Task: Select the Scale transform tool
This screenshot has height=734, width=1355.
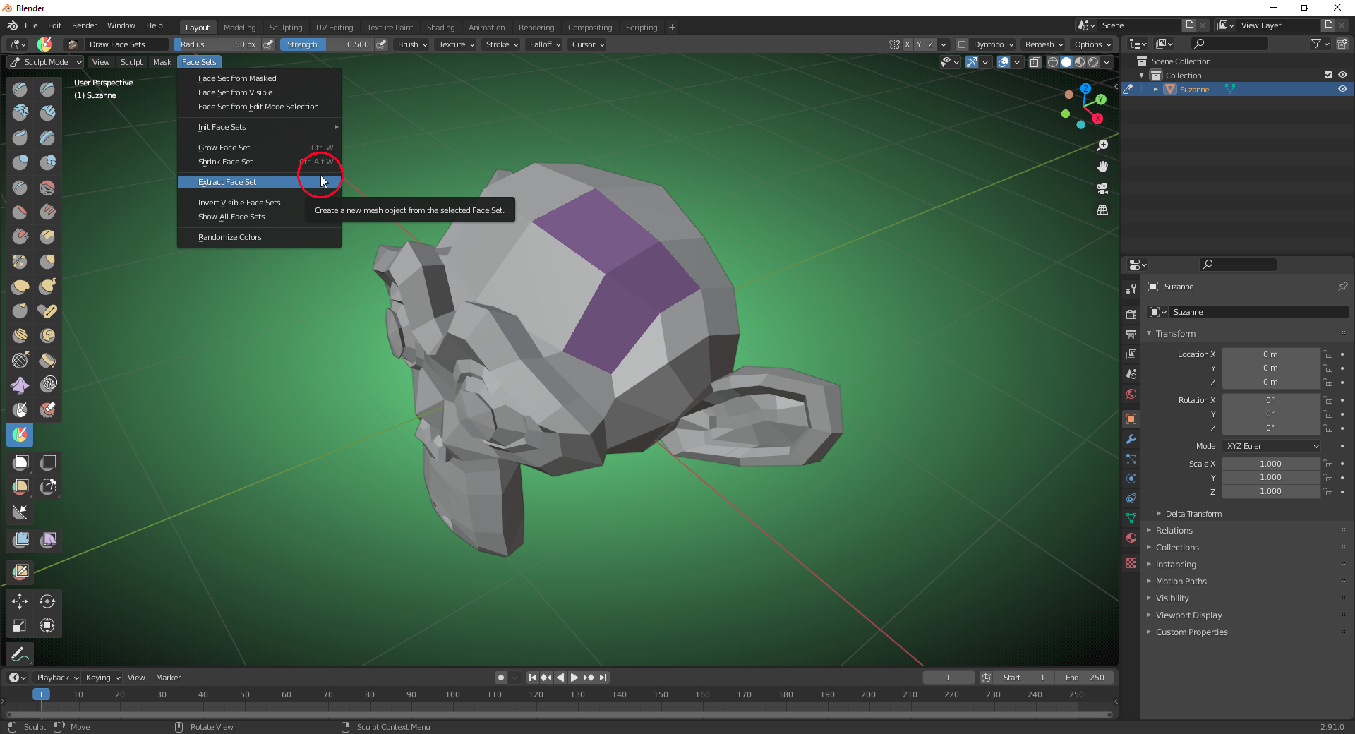Action: [x=20, y=625]
